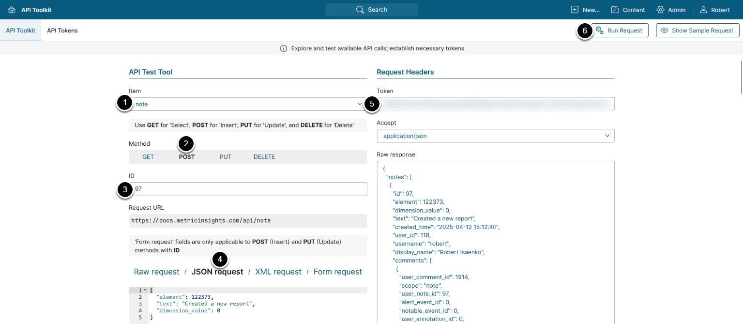Click the home icon in top bar
This screenshot has height=324, width=743.
[12, 10]
